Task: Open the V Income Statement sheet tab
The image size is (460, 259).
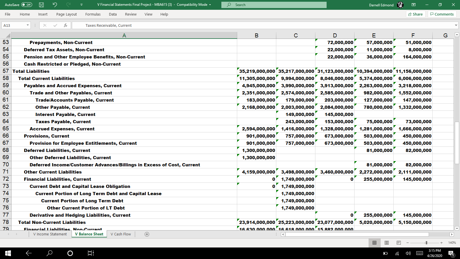Action: tap(50, 234)
